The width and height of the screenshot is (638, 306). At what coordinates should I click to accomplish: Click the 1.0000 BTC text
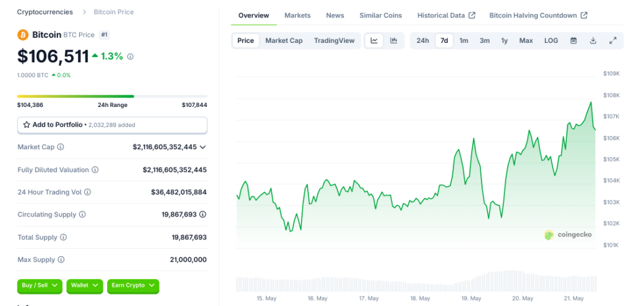[x=32, y=75]
